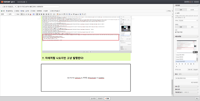This screenshot has height=101, width=200.
Task: Click the indent toolbar icon
Action: click(x=48, y=14)
